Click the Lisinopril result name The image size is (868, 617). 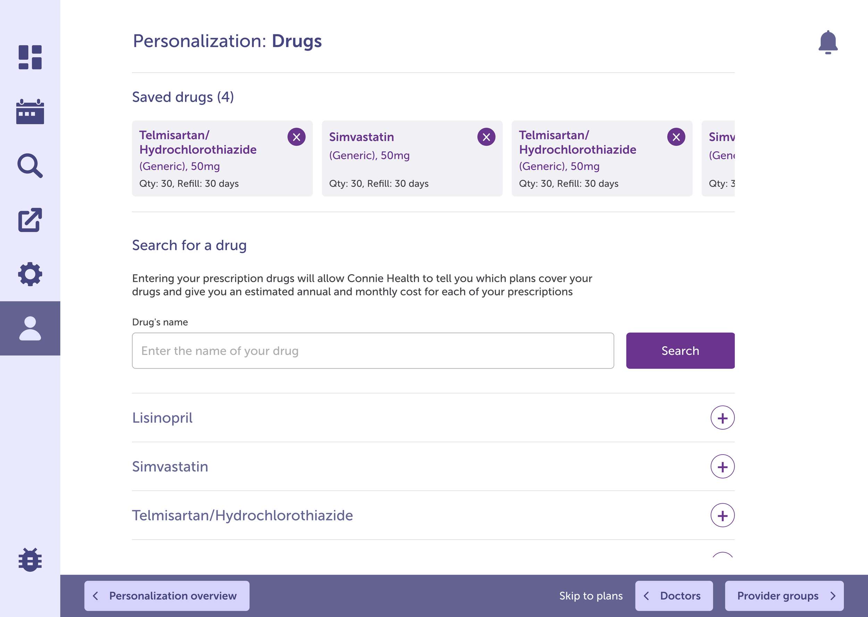tap(162, 418)
